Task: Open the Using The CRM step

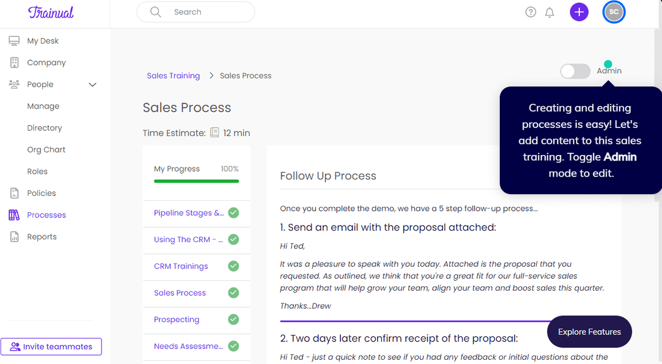Action: (189, 239)
